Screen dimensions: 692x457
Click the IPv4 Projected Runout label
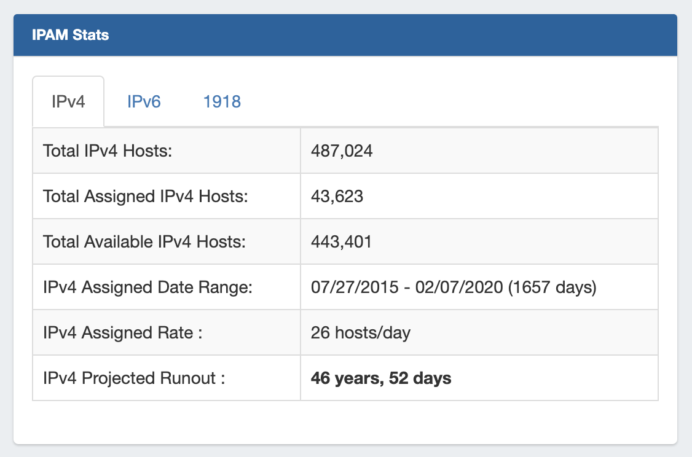(134, 378)
